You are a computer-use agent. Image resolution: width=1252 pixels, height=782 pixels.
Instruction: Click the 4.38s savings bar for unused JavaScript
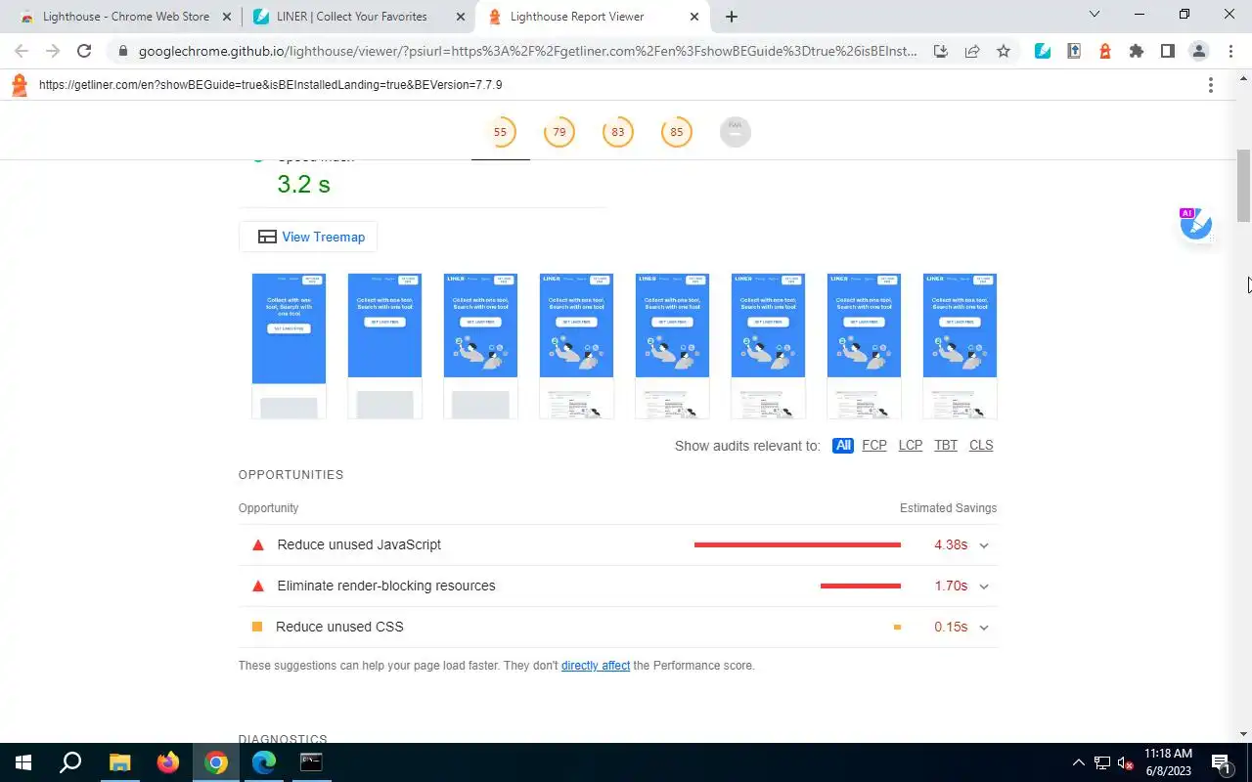coord(797,544)
